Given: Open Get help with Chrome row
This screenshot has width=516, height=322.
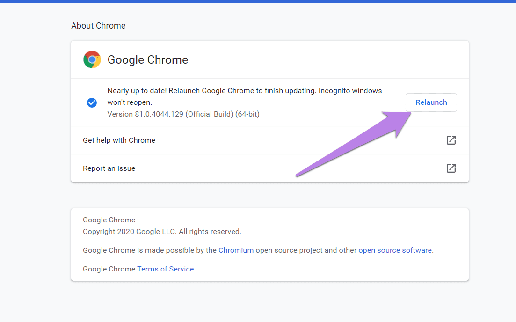Looking at the screenshot, I should (270, 140).
